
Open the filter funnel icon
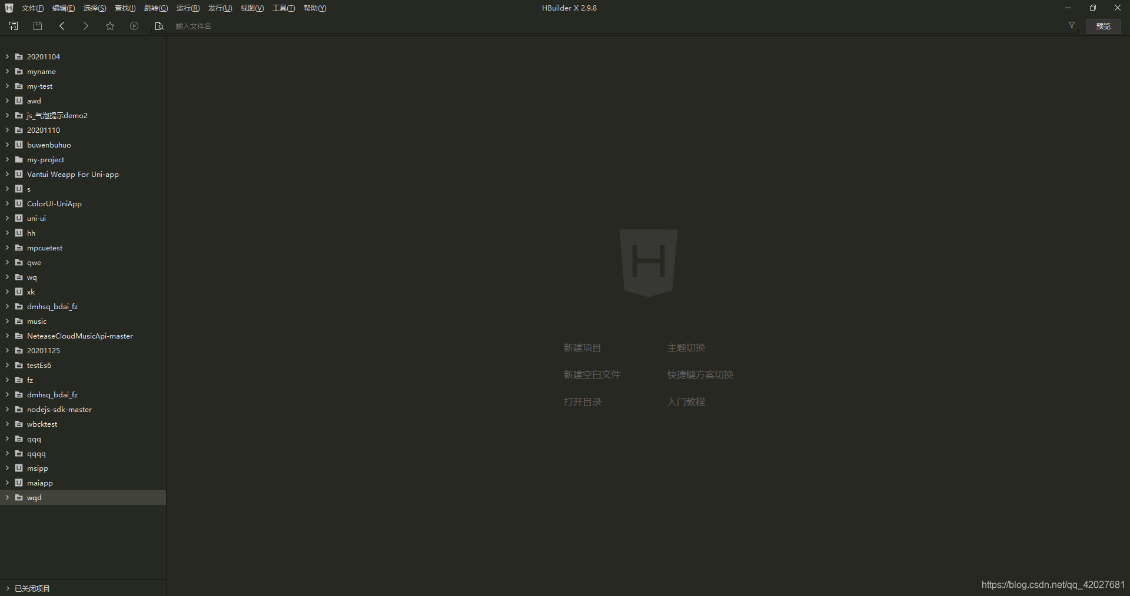1072,25
